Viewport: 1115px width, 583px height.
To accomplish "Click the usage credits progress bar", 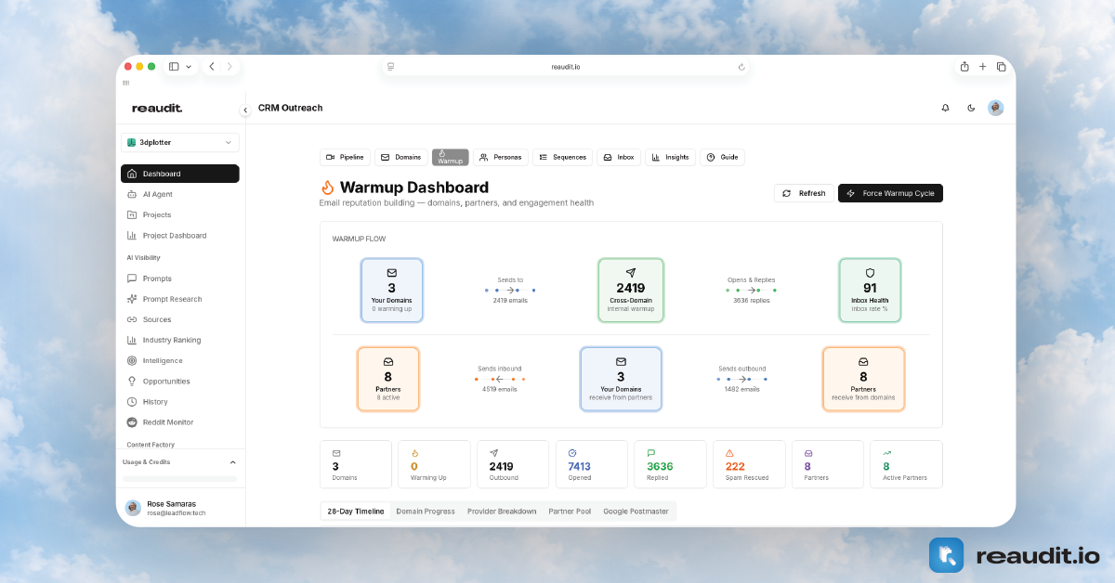I will 179,479.
